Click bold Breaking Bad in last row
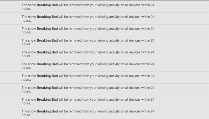Image resolution: width=209 pixels, height=119 pixels. pyautogui.click(x=47, y=111)
